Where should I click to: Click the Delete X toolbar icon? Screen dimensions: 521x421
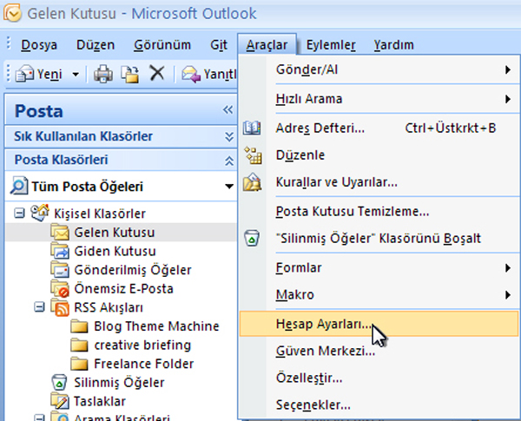pyautogui.click(x=157, y=73)
